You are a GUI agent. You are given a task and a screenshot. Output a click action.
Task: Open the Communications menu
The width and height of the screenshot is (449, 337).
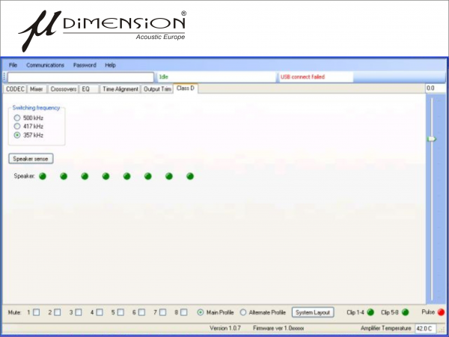coord(45,65)
